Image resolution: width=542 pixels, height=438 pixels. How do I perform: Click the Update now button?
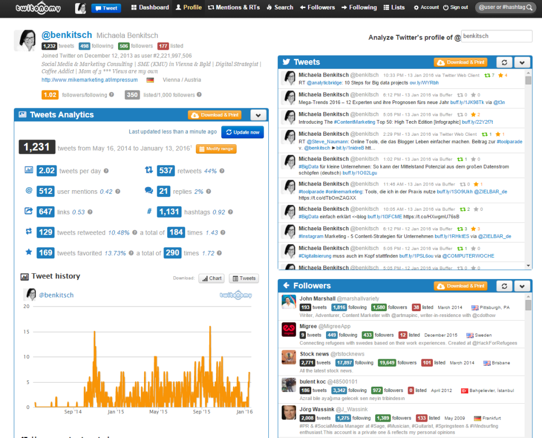(242, 132)
